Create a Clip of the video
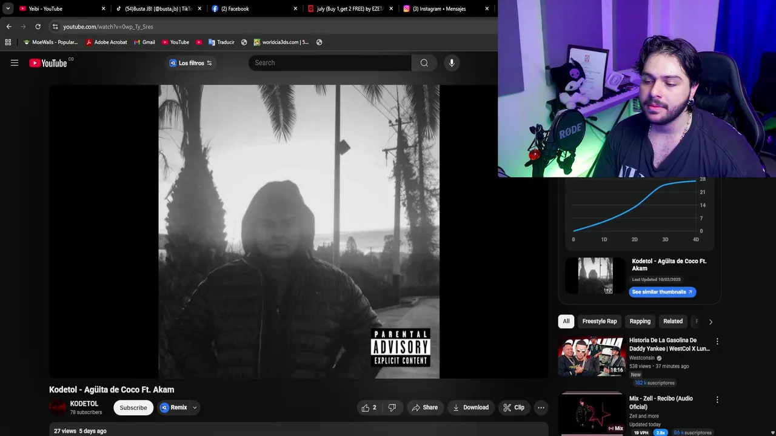Viewport: 776px width, 436px height. click(513, 408)
